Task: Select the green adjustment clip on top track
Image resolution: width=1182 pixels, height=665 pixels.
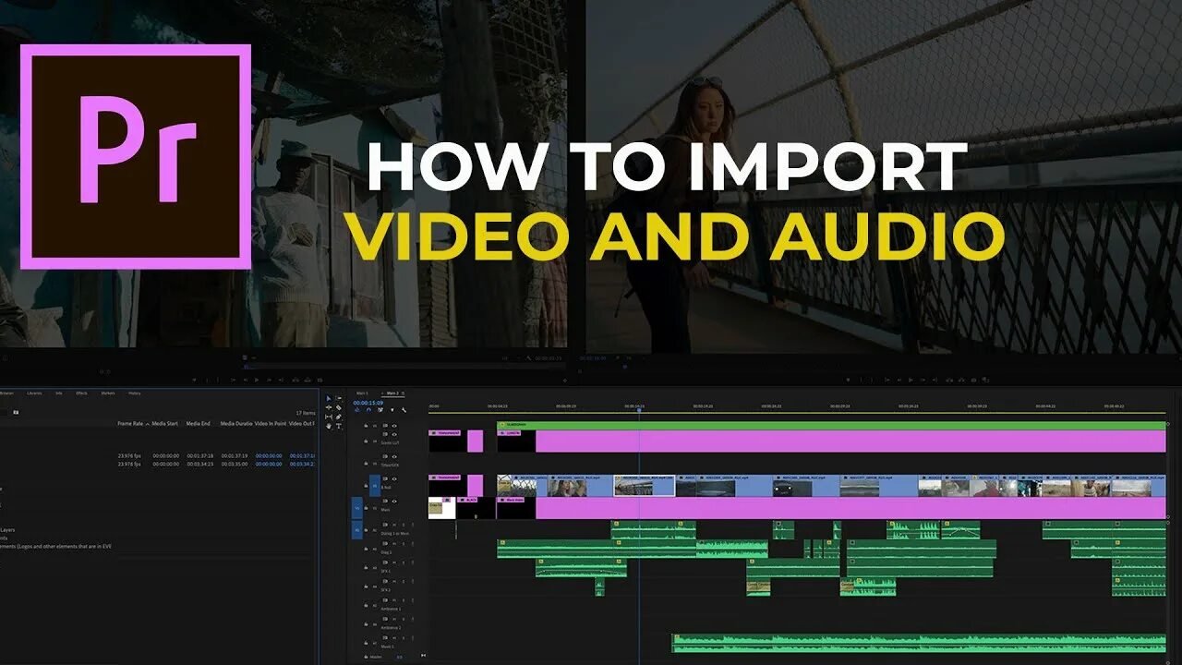Action: pyautogui.click(x=831, y=426)
